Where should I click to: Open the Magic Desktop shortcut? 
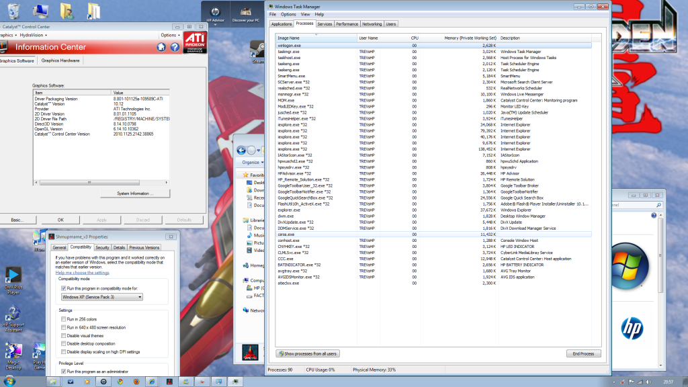(13, 356)
